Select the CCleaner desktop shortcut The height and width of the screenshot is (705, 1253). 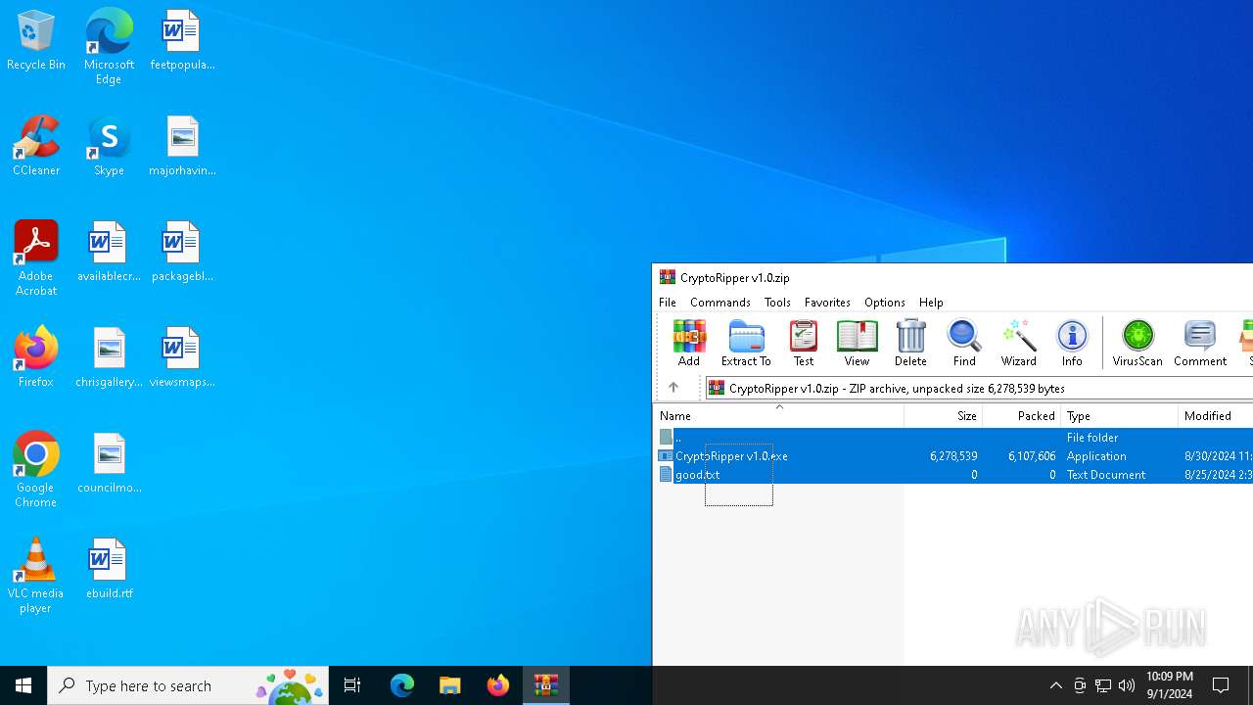[x=36, y=147]
